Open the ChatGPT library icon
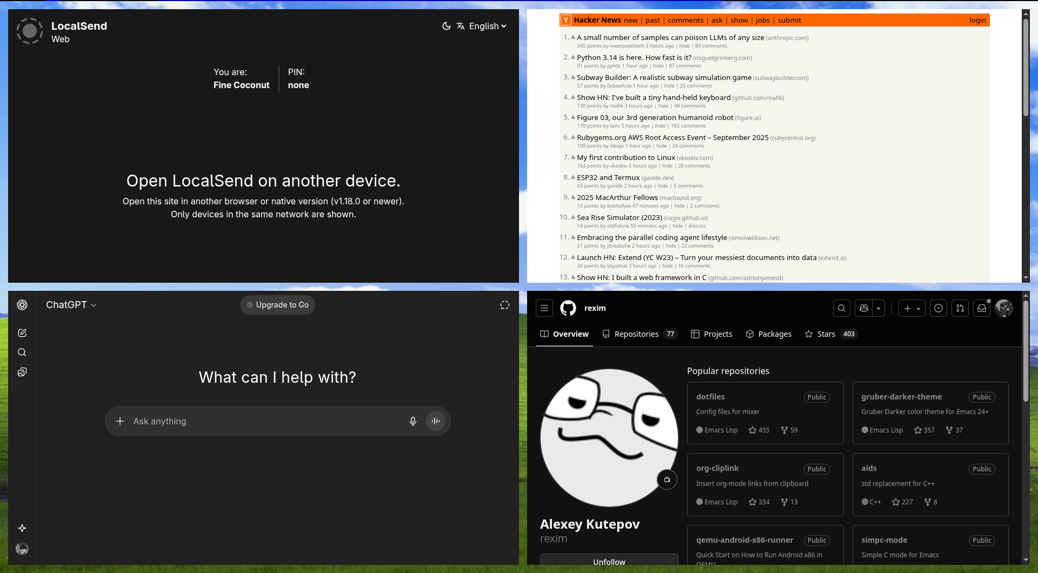The height and width of the screenshot is (573, 1038). [22, 372]
